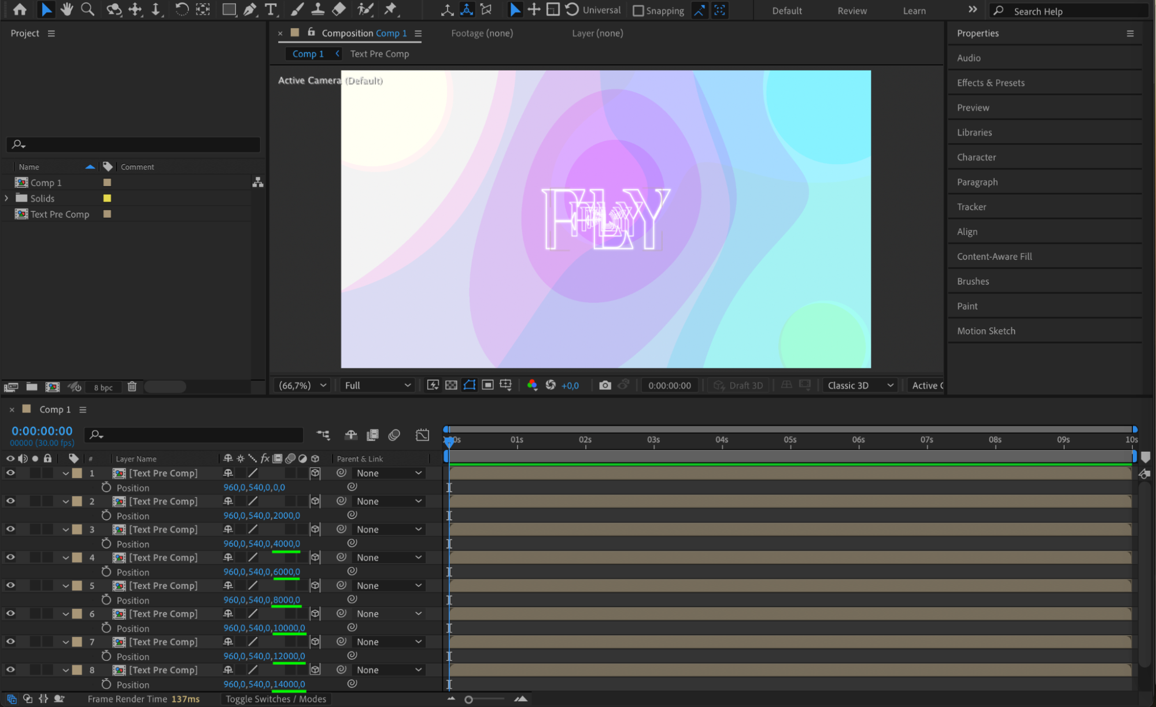Click the Search Help field
This screenshot has width=1156, height=707.
point(1070,11)
